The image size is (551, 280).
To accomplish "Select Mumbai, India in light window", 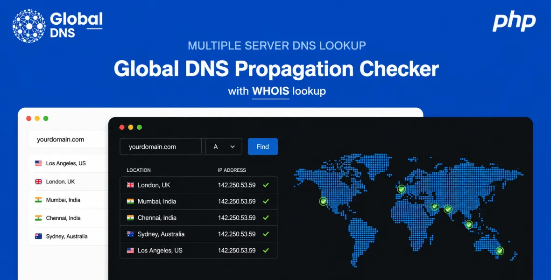I will click(x=63, y=200).
